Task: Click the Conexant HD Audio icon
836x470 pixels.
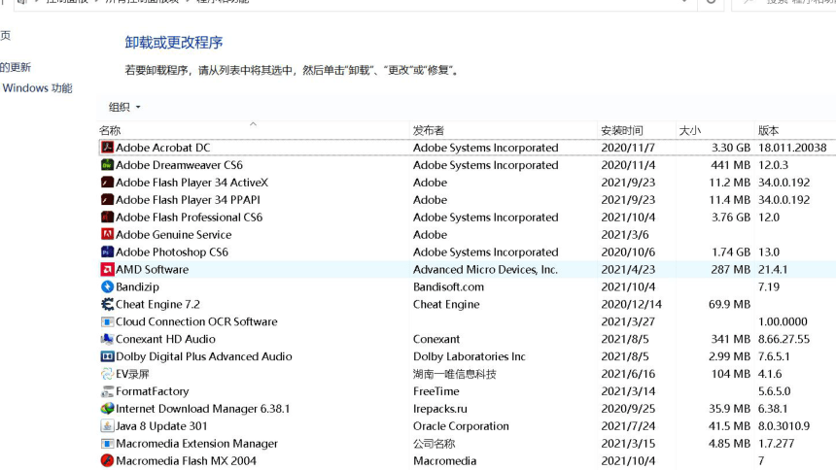Action: (107, 339)
